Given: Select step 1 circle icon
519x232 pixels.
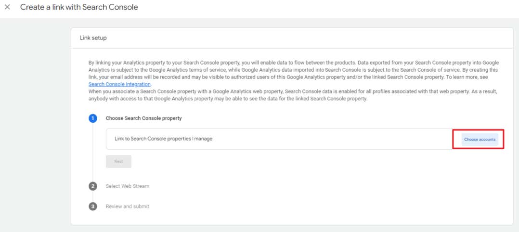Looking at the screenshot, I should pos(93,118).
